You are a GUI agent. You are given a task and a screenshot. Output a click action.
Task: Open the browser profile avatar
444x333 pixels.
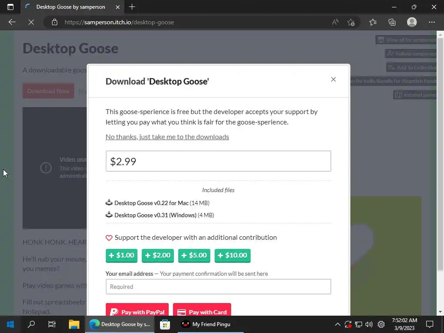pyautogui.click(x=412, y=22)
